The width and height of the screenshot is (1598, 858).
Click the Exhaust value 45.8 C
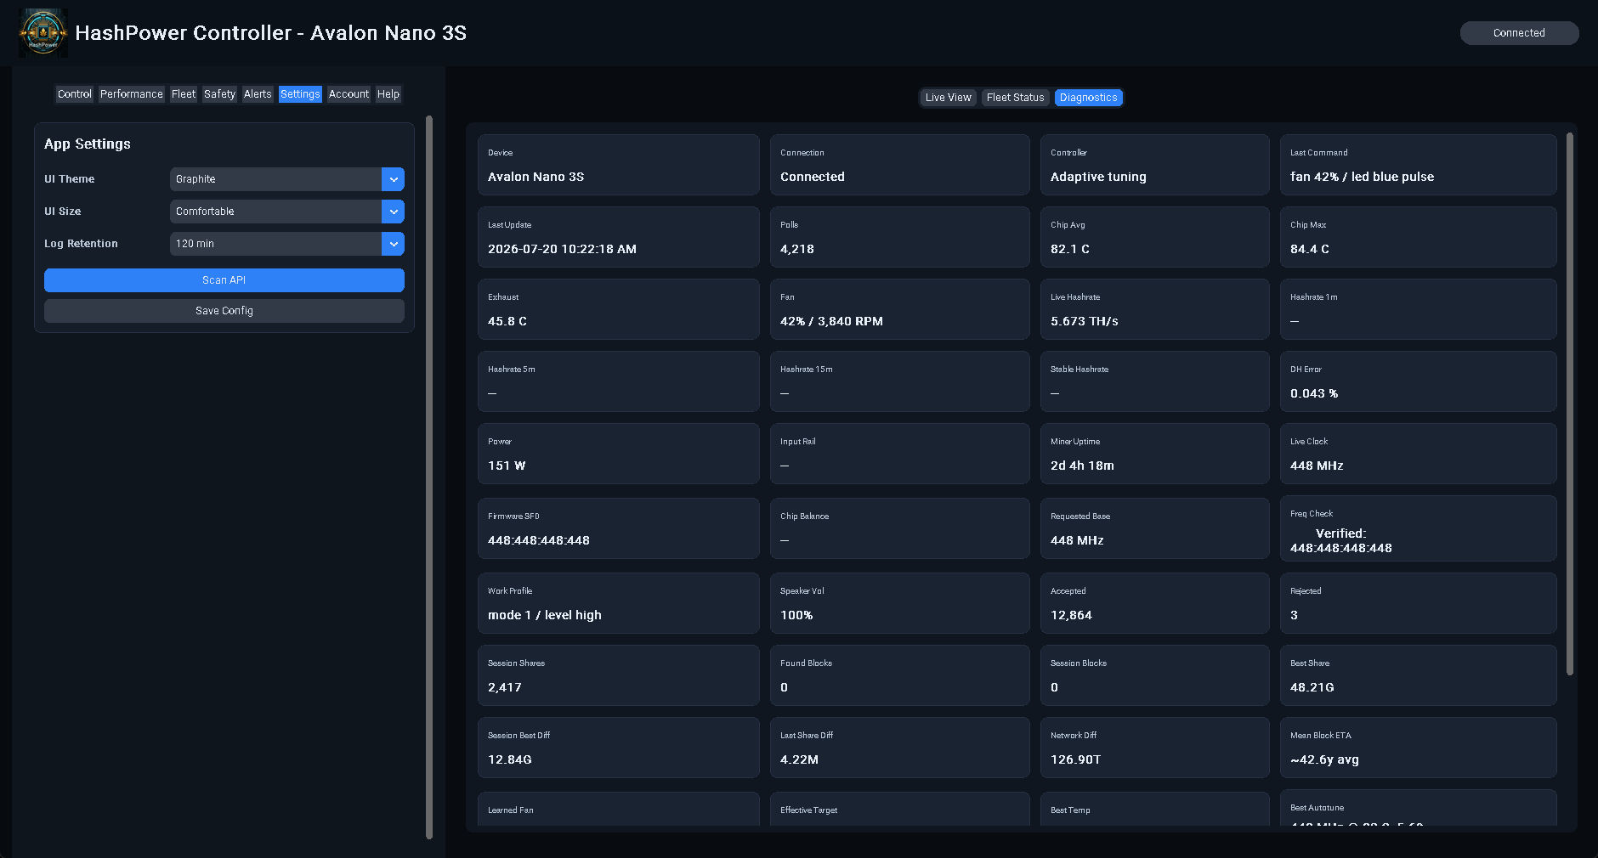tap(507, 321)
